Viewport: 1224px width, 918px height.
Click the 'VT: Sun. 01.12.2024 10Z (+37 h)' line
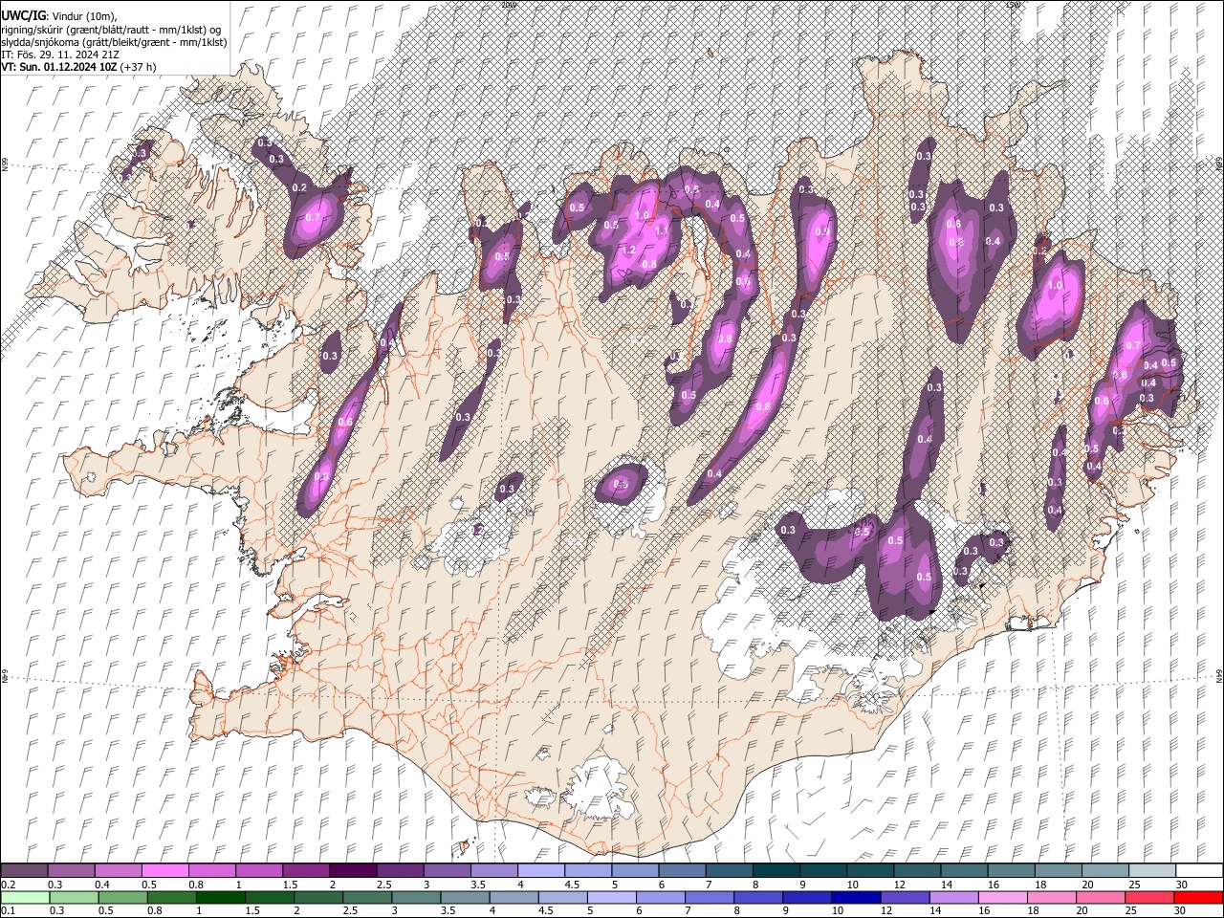coord(78,68)
